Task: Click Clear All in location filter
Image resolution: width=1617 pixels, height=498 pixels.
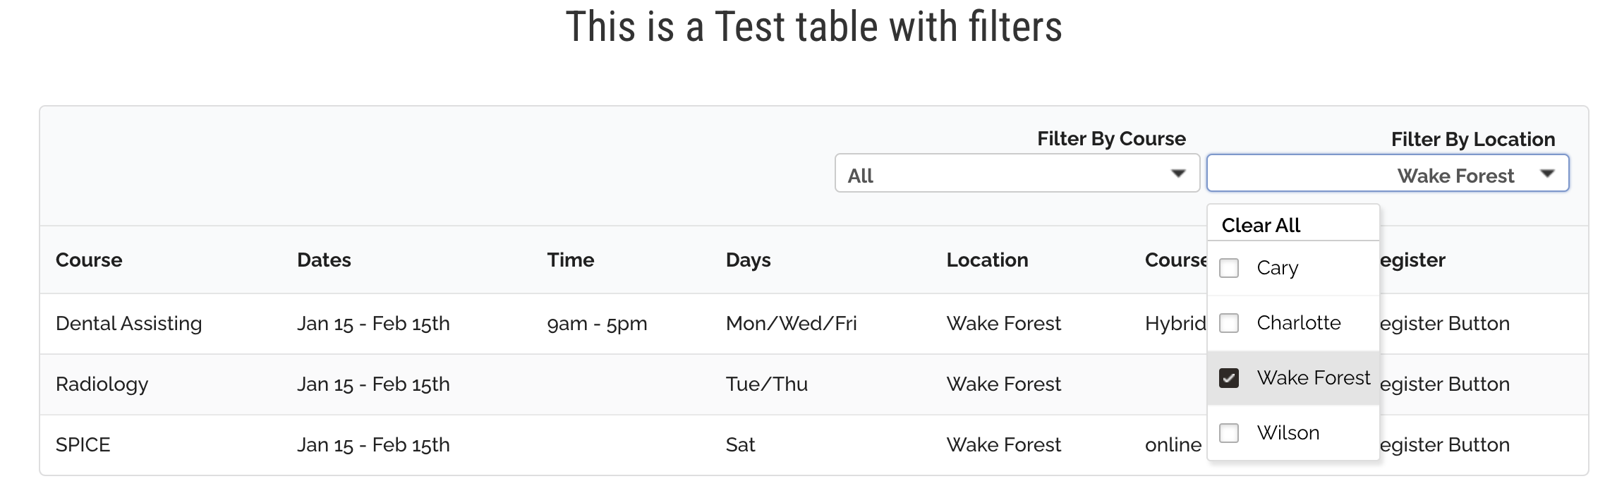Action: (1261, 225)
